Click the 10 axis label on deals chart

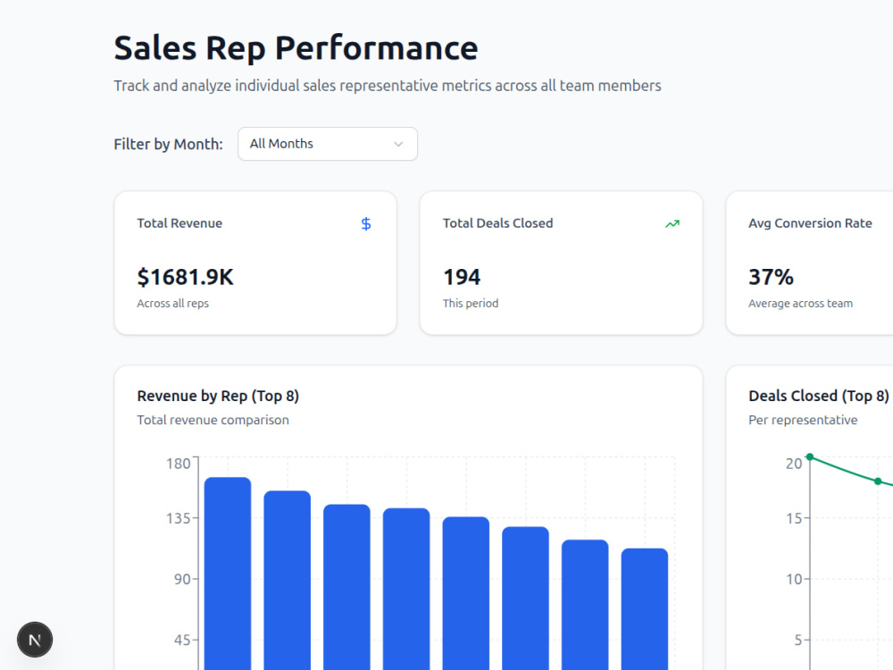click(x=794, y=580)
